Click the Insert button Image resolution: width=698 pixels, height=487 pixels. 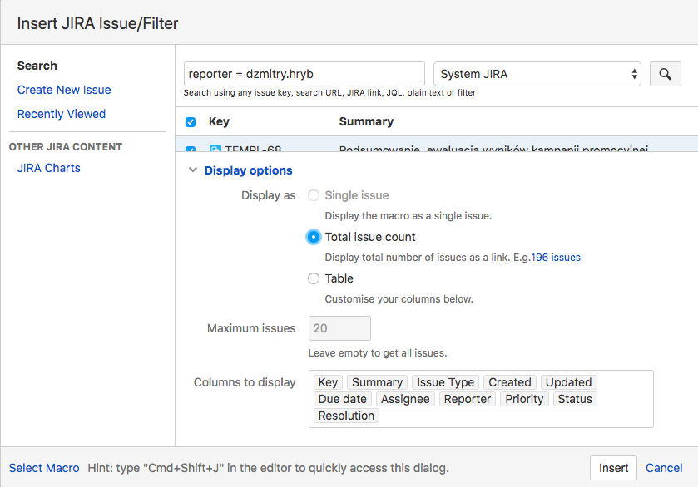click(613, 468)
